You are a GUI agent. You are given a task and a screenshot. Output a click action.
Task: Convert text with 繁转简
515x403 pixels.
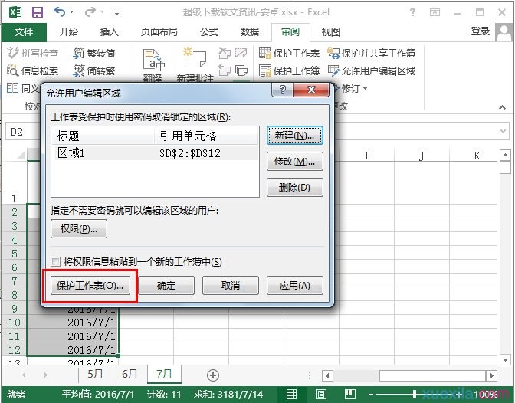(94, 53)
